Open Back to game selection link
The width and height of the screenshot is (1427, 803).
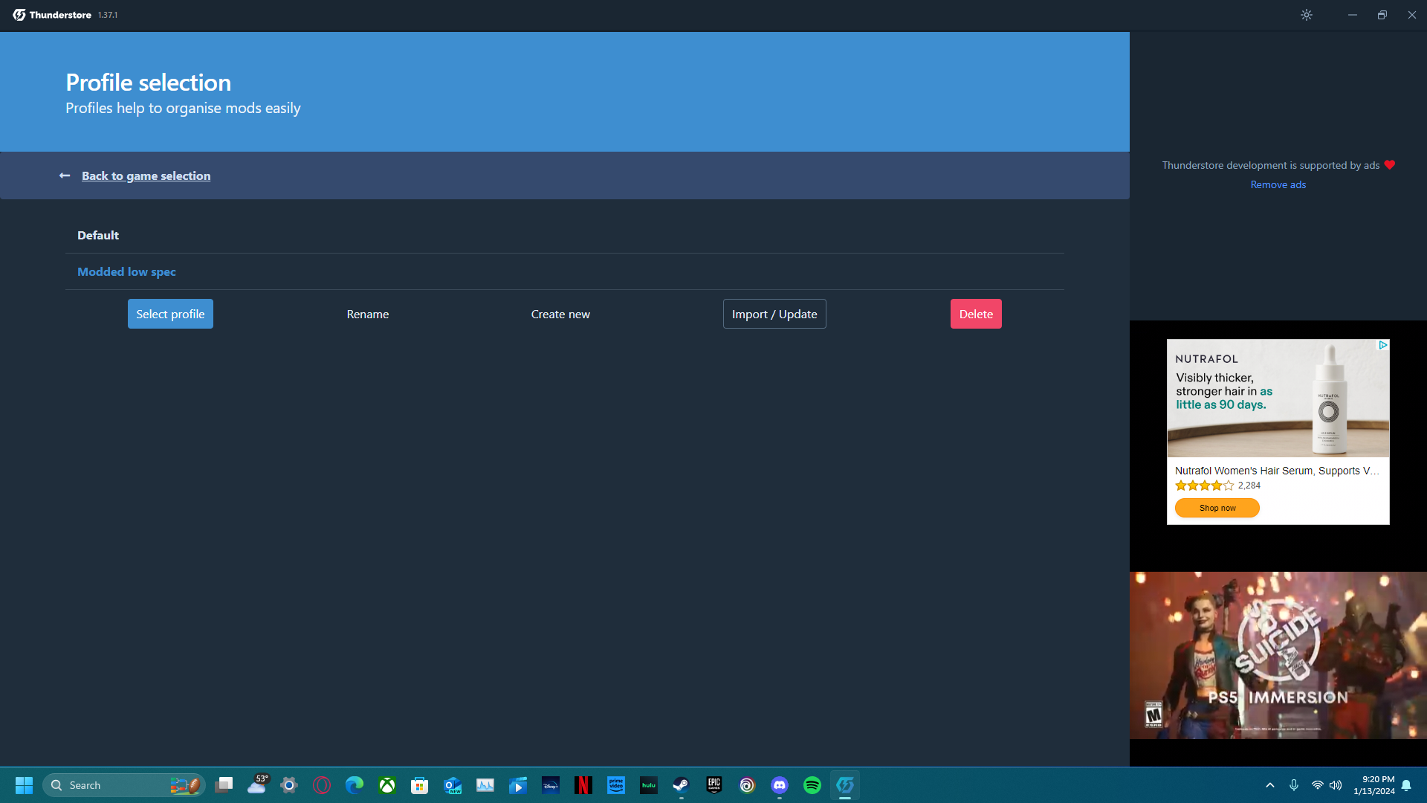tap(146, 175)
